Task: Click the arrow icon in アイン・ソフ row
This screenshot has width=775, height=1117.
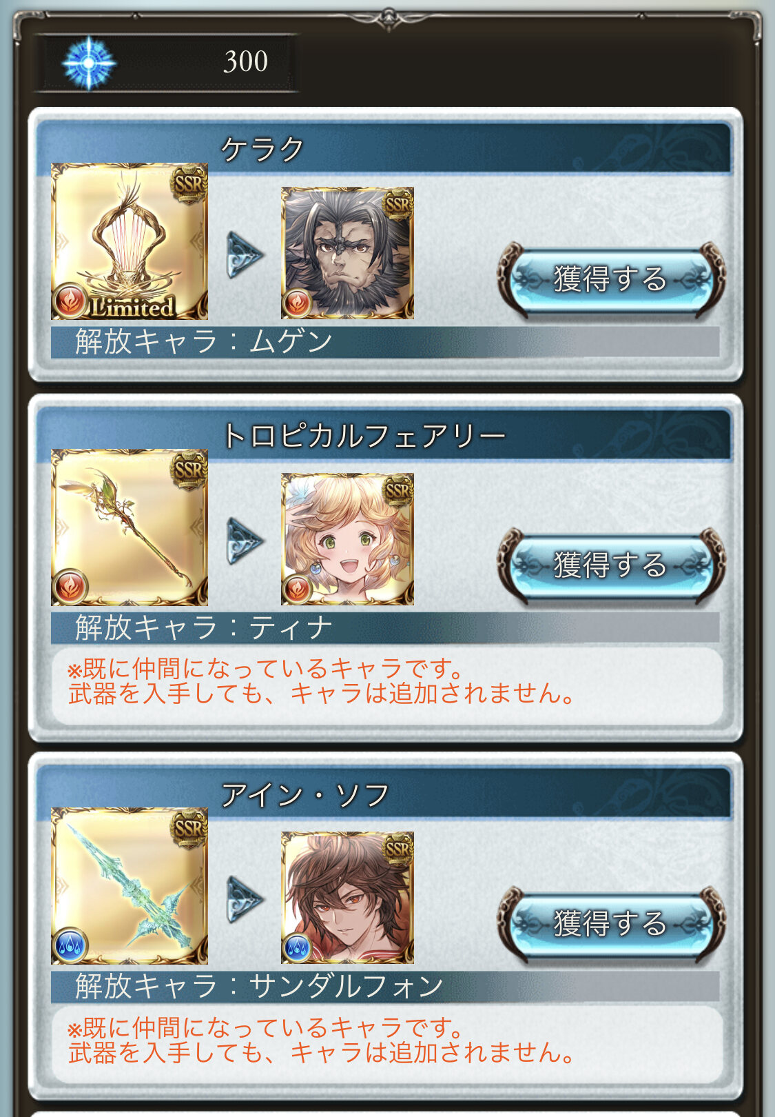Action: pyautogui.click(x=245, y=899)
